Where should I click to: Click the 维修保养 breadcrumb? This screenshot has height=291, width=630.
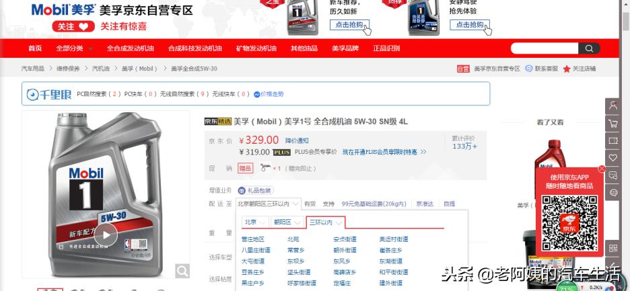pyautogui.click(x=68, y=69)
